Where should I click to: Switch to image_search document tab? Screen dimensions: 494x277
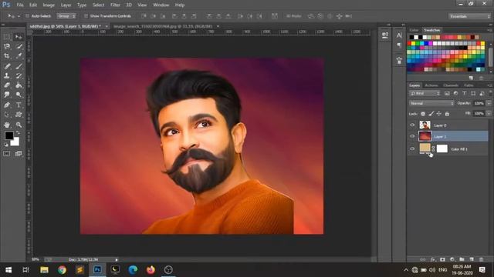tap(163, 26)
